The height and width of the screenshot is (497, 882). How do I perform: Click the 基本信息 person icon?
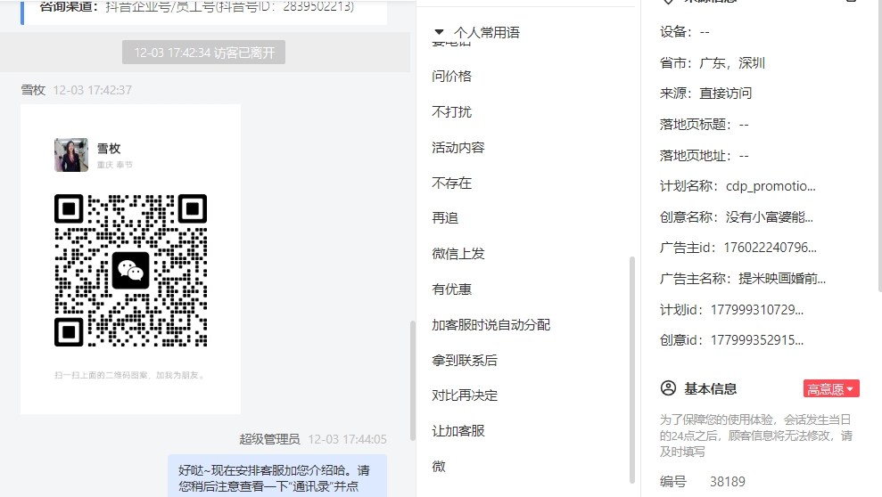[668, 388]
